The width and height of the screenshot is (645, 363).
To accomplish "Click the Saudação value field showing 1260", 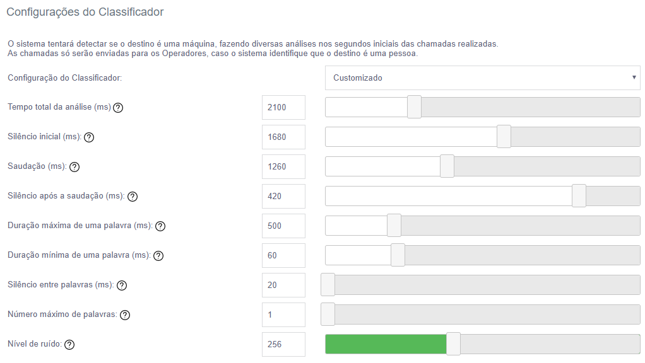I will pyautogui.click(x=283, y=166).
